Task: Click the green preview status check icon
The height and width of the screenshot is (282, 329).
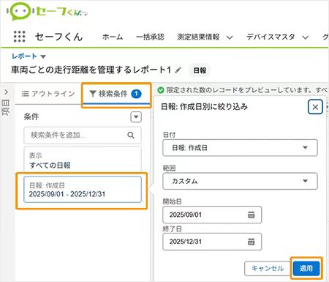Action: click(x=161, y=90)
